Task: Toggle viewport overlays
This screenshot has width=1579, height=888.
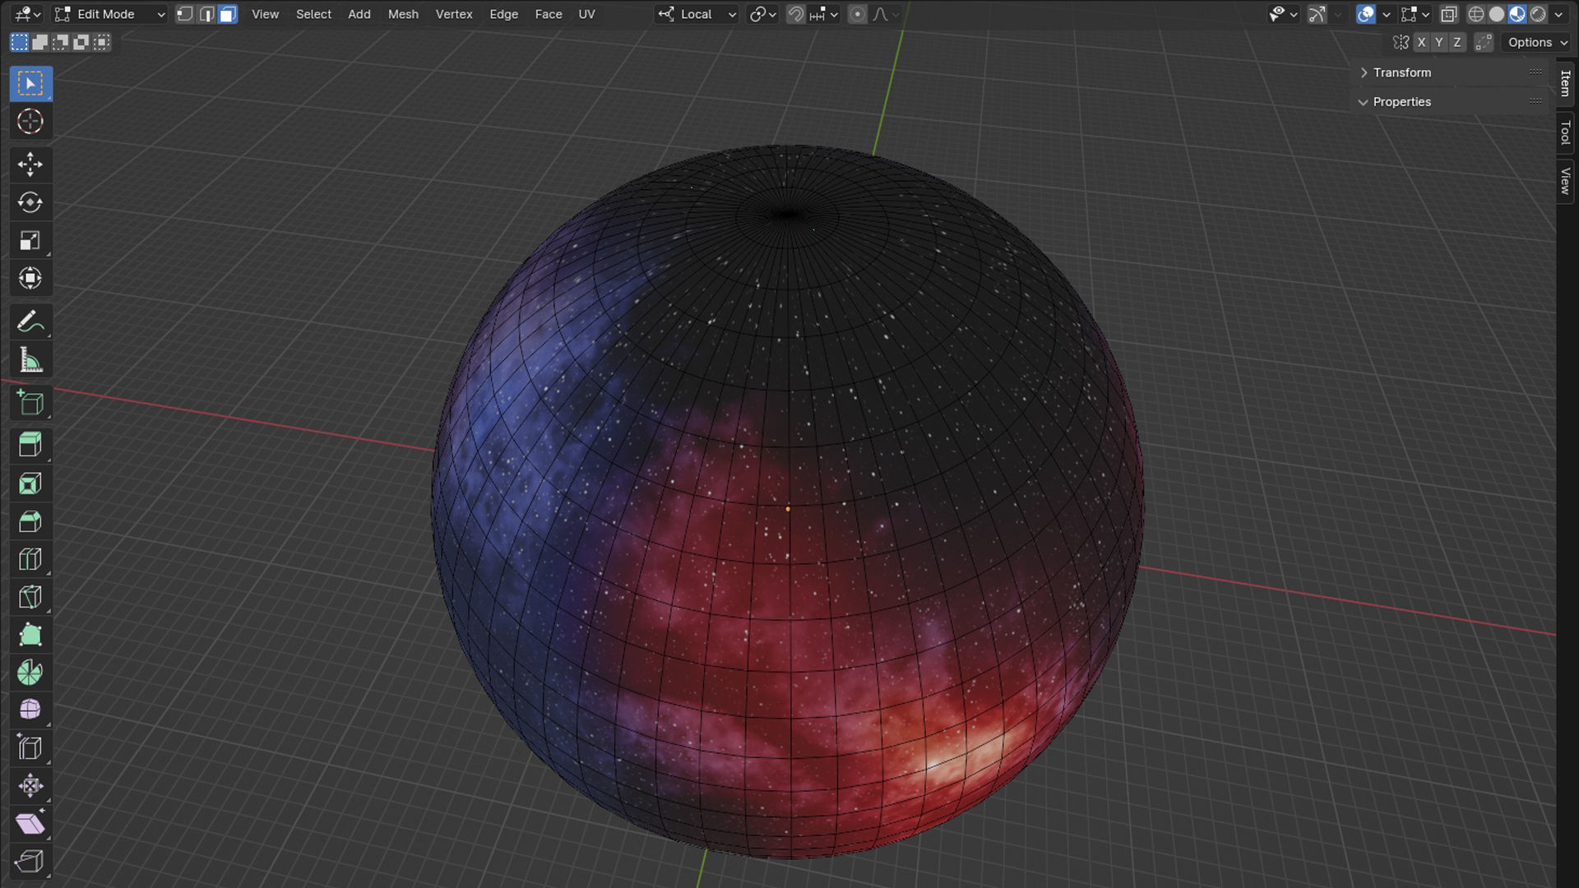Action: tap(1365, 14)
